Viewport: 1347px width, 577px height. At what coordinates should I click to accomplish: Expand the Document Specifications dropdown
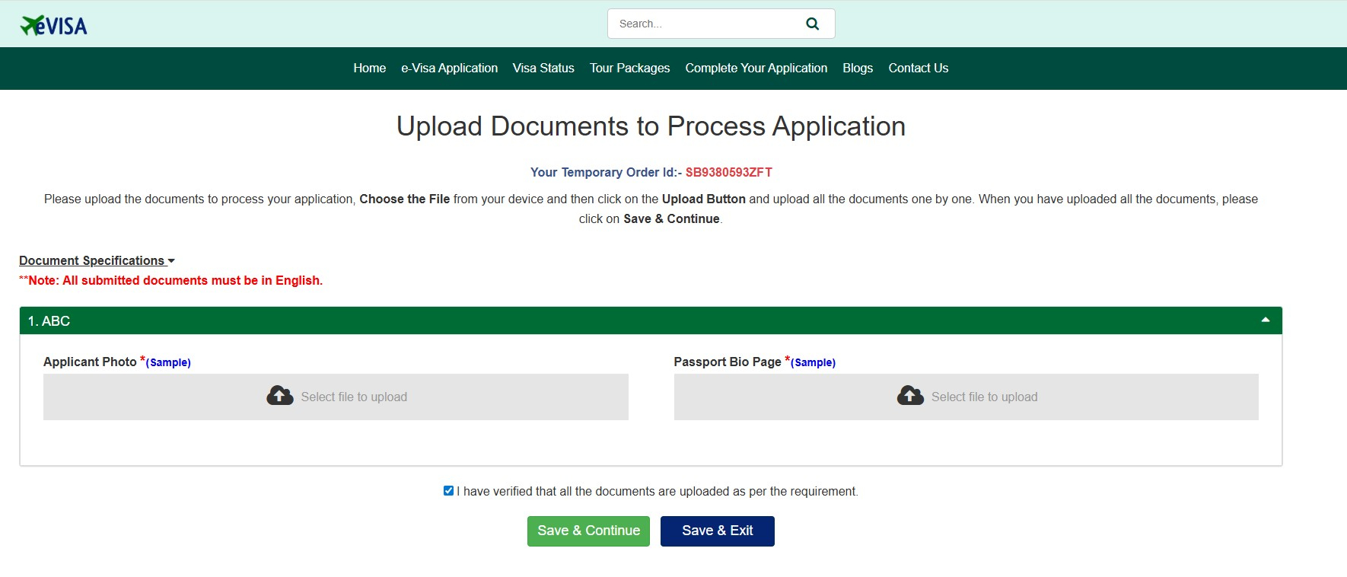tap(97, 260)
